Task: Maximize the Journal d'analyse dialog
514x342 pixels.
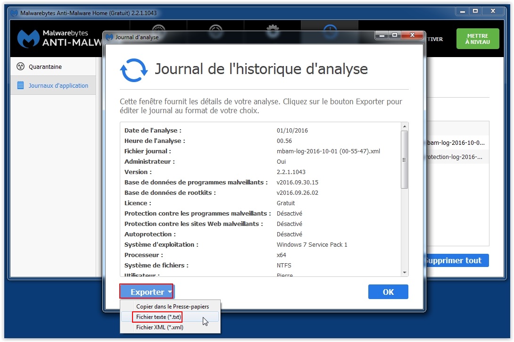Action: [395, 35]
